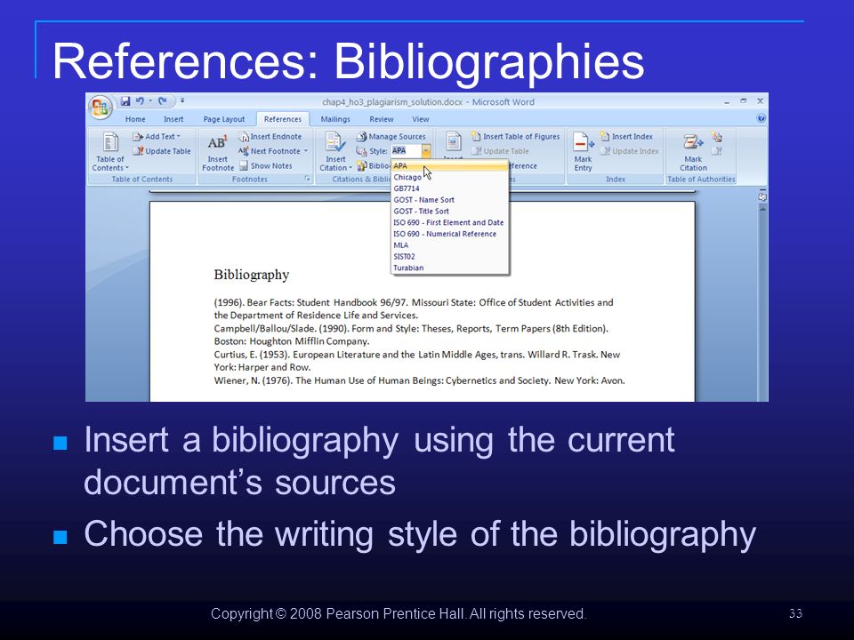Click Update Table of Authorities icon

click(717, 151)
